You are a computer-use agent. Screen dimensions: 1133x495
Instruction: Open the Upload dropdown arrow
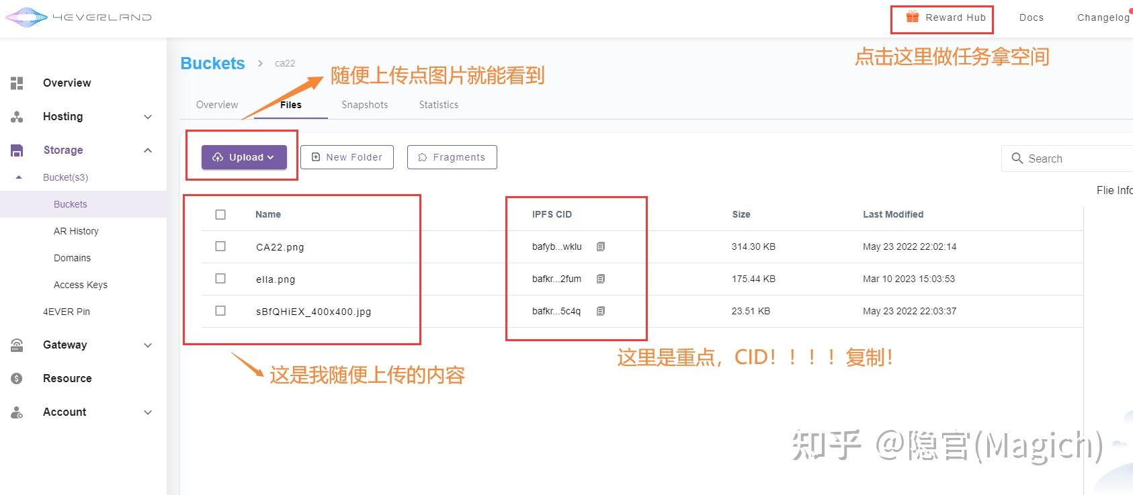pos(270,157)
